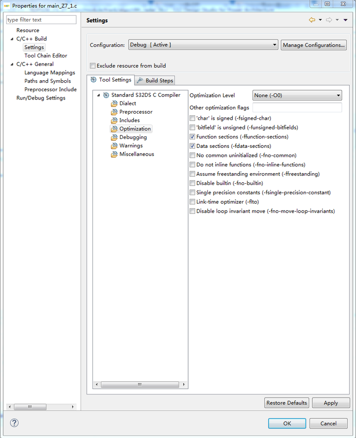Click the Dialect category icon
Screen dimensions: 356x438
point(114,103)
